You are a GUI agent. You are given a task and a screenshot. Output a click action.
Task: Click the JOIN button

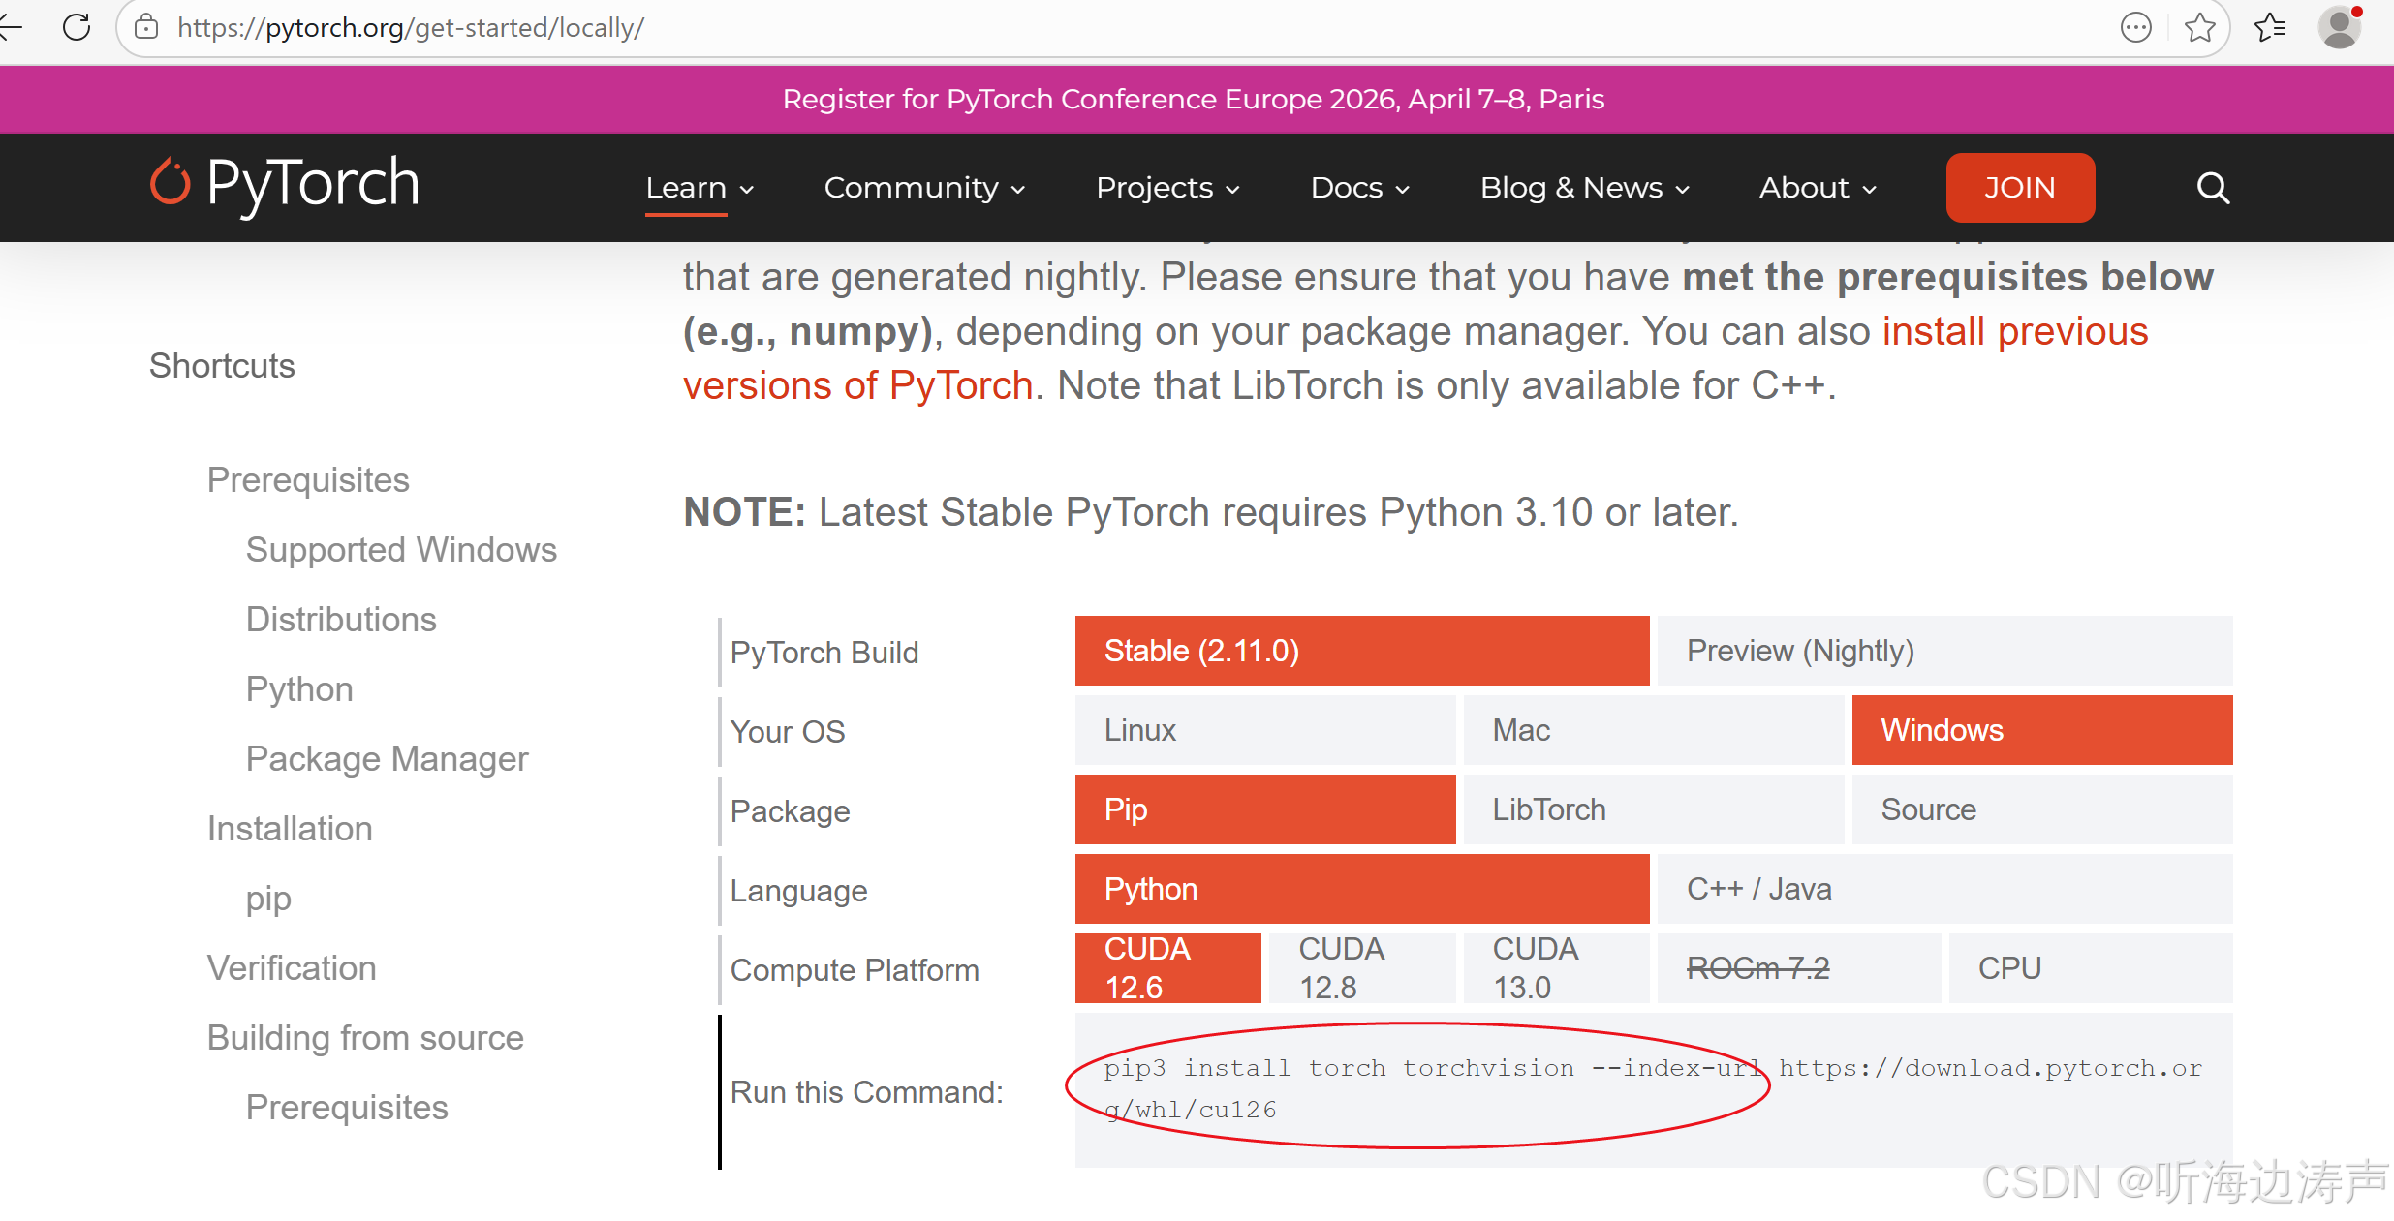click(x=2020, y=188)
